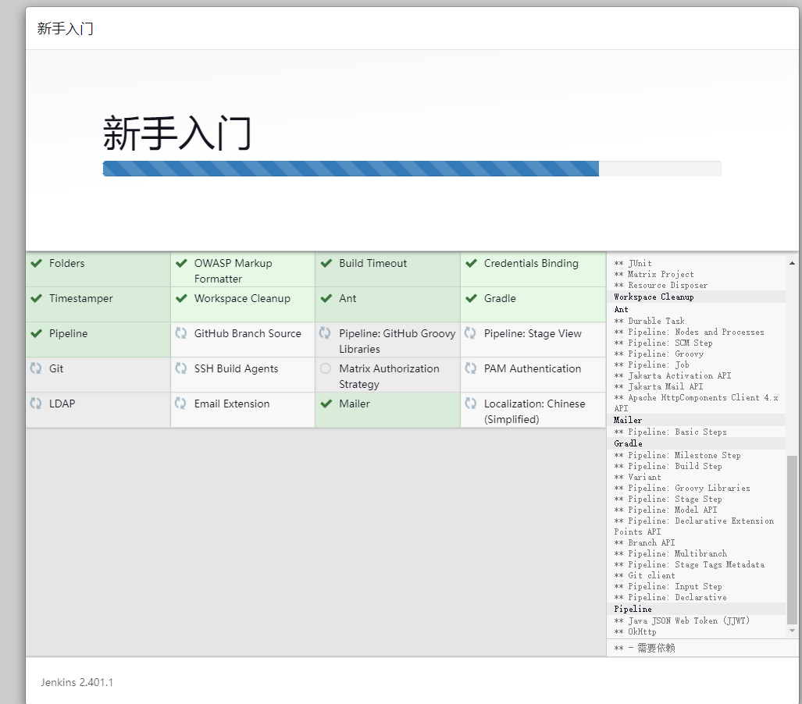Click the "Ant" entry in install log
This screenshot has width=802, height=704.
click(621, 309)
